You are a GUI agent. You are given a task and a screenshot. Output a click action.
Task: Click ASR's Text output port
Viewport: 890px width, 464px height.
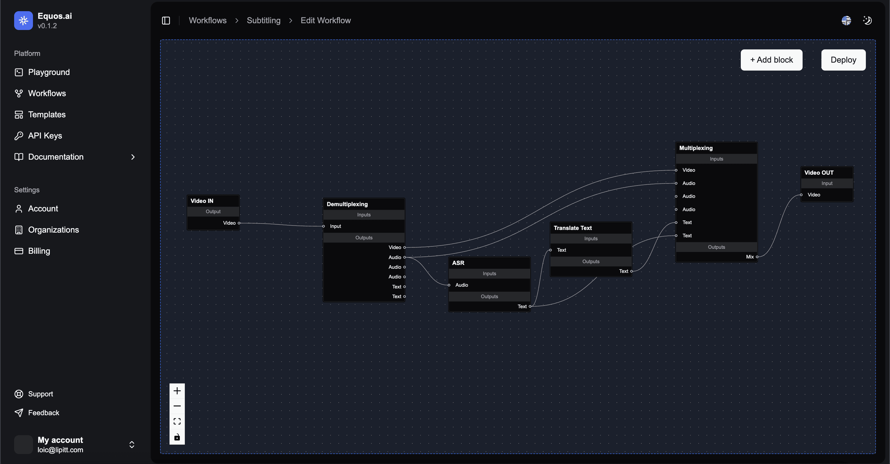[530, 306]
